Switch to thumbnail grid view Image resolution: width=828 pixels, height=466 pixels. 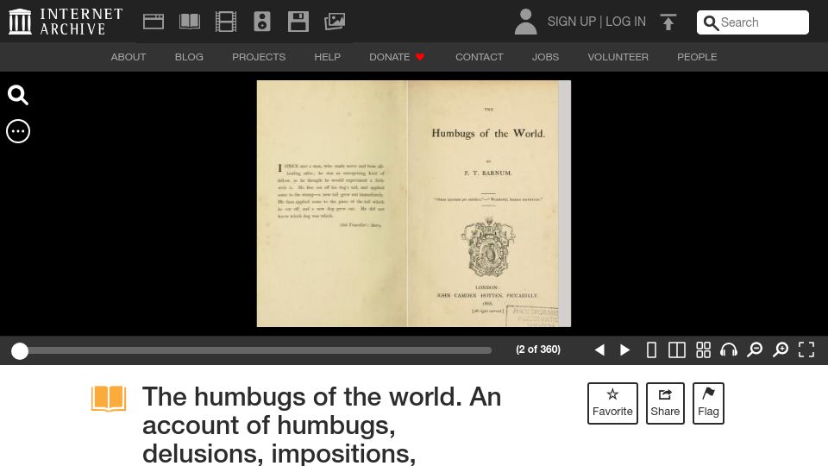tap(703, 349)
